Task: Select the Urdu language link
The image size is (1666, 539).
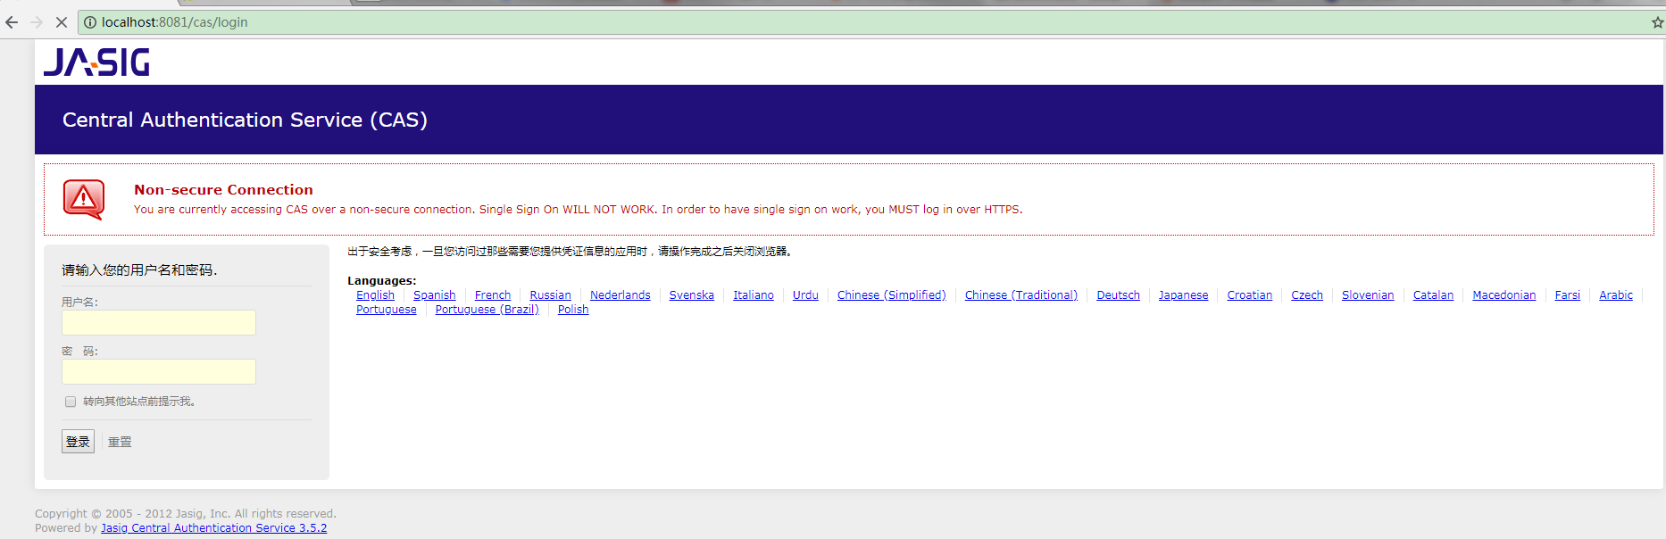Action: 805,295
